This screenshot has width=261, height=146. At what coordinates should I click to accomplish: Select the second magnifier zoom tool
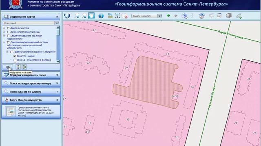click(x=84, y=16)
